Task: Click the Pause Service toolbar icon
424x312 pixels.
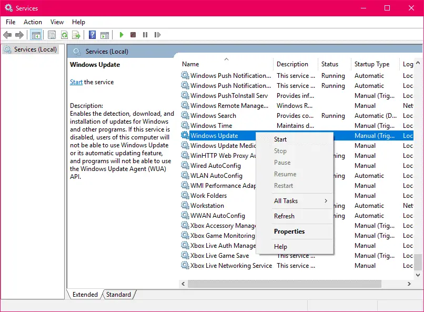Action: 145,35
